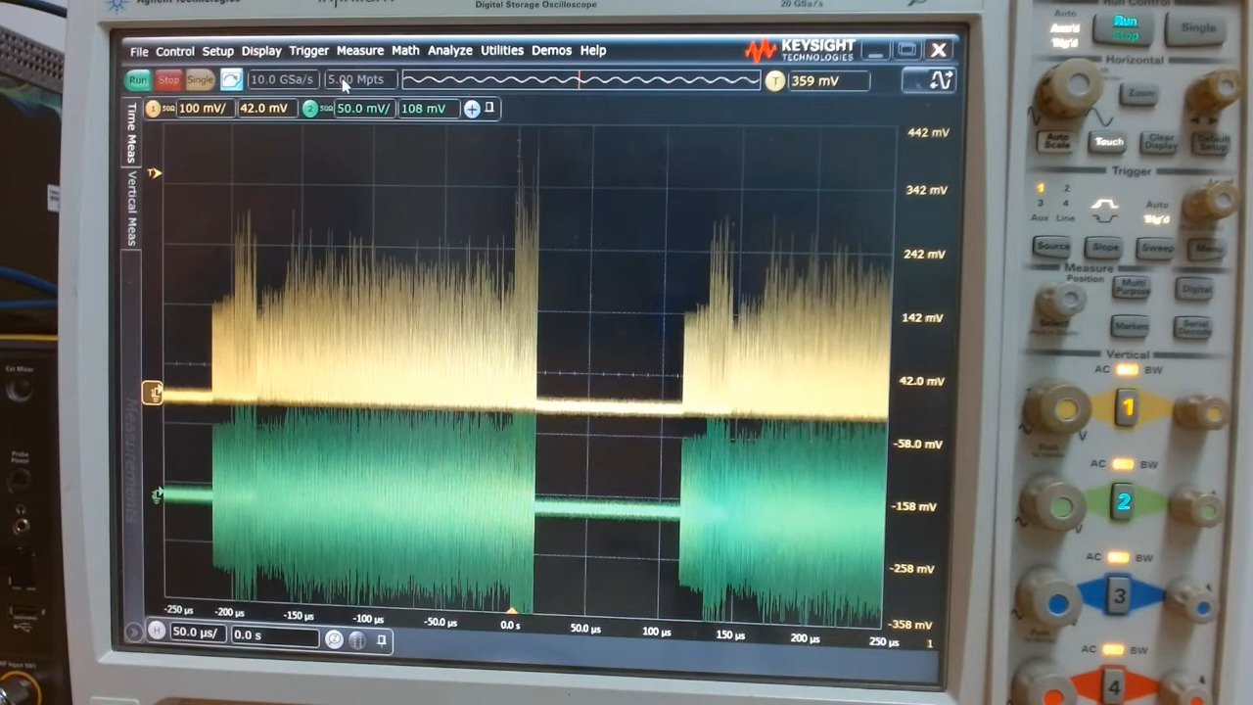
Task: Click the plus add channel icon
Action: pyautogui.click(x=472, y=109)
